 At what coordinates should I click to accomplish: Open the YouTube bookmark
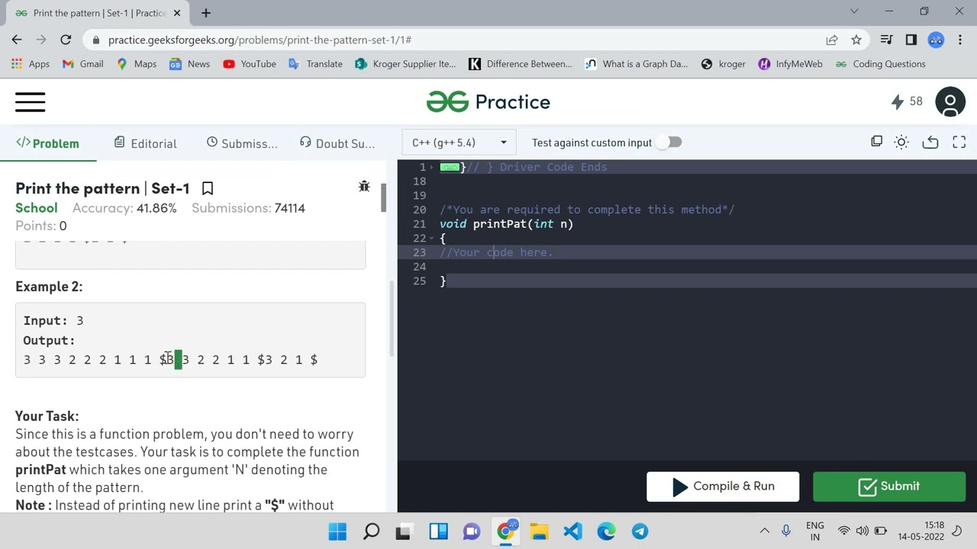(250, 64)
